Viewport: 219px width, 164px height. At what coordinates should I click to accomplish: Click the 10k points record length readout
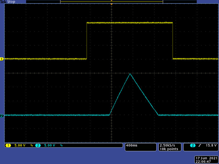(169, 149)
